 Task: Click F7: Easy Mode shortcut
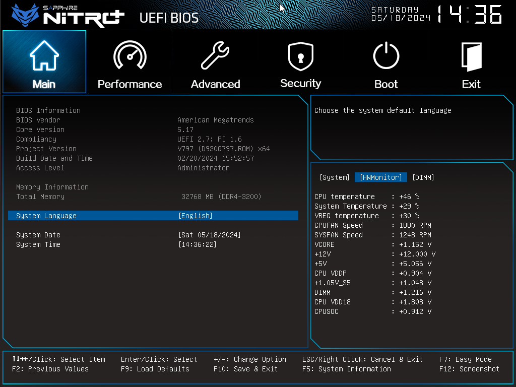tap(465, 359)
